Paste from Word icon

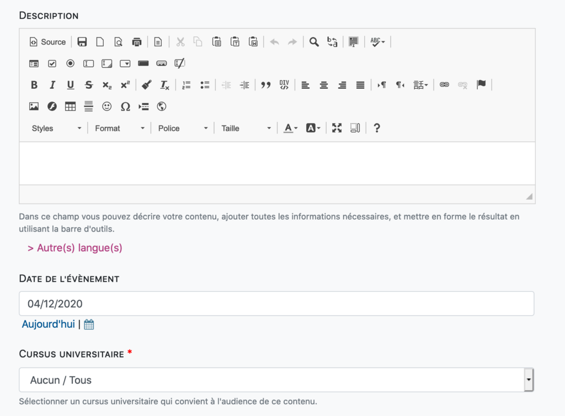(253, 42)
